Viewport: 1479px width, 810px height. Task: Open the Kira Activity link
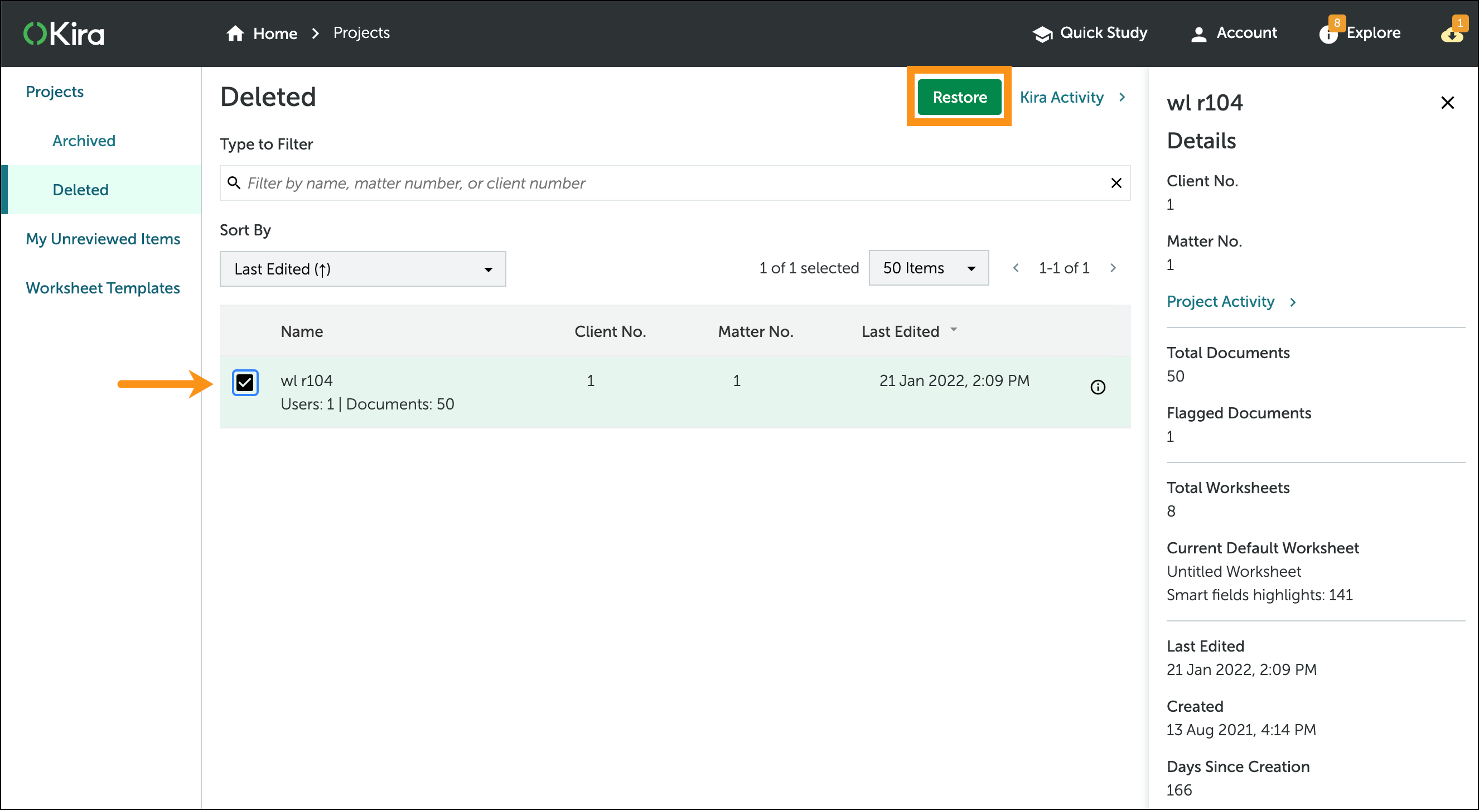click(x=1061, y=97)
